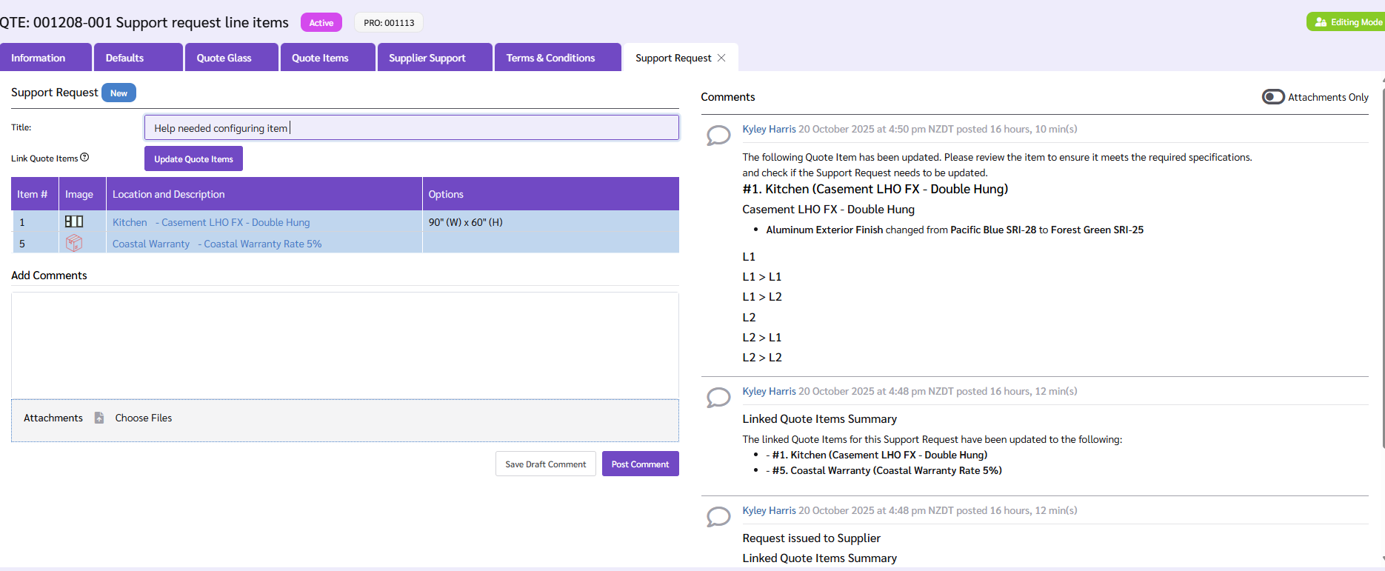Open the Kitchen quote item link
Viewport: 1385px width, 571px height.
(130, 222)
